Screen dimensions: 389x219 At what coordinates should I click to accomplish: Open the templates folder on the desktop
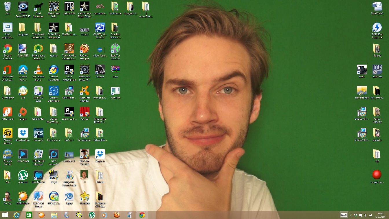pos(23,28)
